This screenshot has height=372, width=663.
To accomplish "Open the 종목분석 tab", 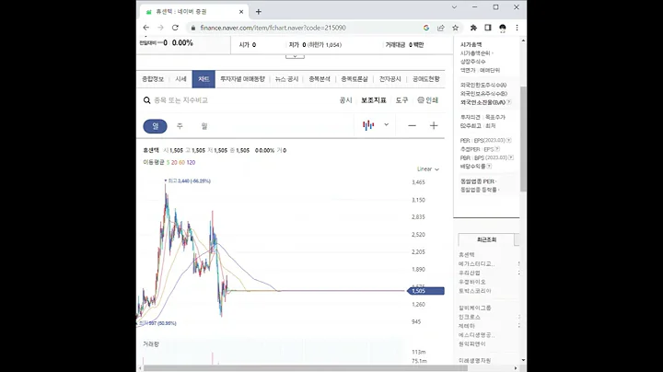I will coord(320,79).
